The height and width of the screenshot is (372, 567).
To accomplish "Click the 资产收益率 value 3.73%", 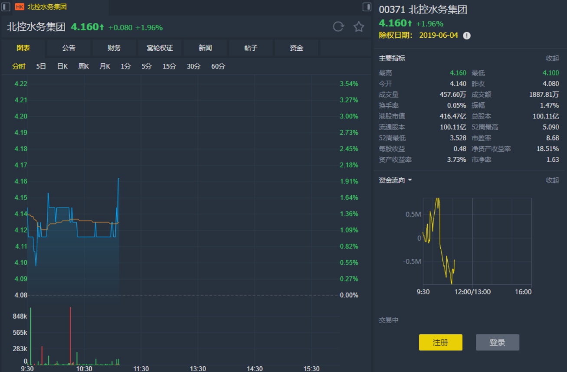I will pos(457,160).
